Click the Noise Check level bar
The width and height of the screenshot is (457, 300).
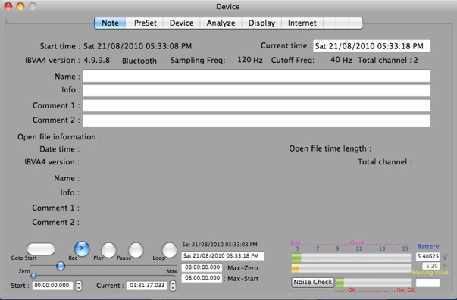(x=374, y=283)
